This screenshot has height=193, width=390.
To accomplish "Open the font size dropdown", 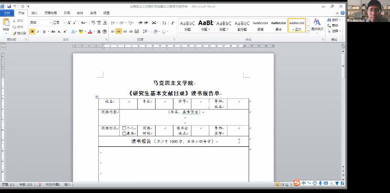I will pos(64,23).
